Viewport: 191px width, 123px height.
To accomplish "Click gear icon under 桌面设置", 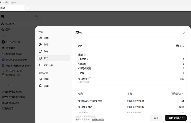I will [40, 79].
